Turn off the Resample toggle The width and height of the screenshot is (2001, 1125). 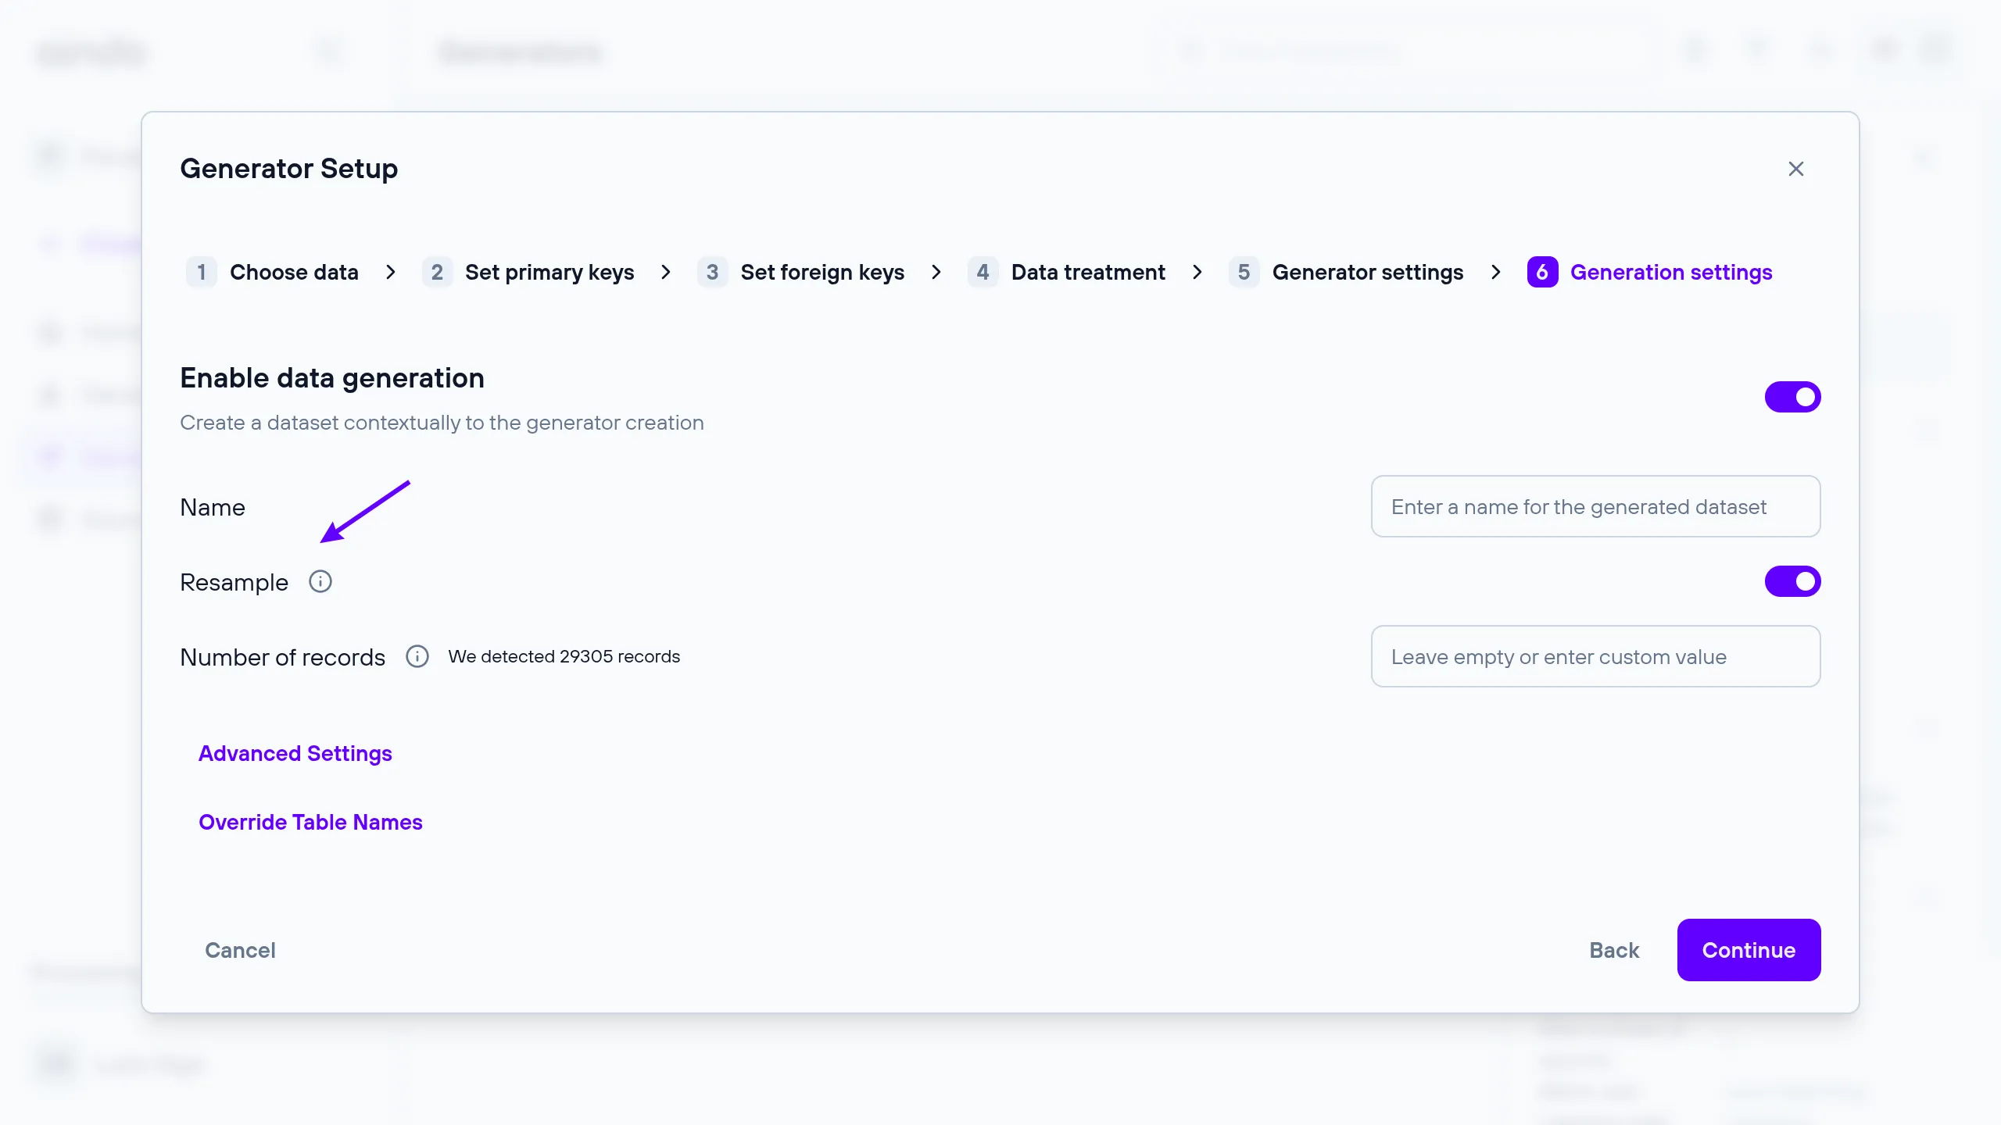tap(1792, 581)
